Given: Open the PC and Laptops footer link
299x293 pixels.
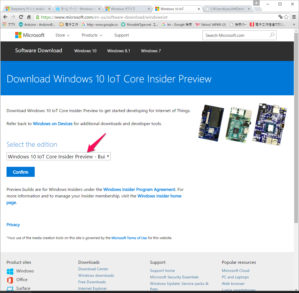Looking at the screenshot, I should pos(235,277).
